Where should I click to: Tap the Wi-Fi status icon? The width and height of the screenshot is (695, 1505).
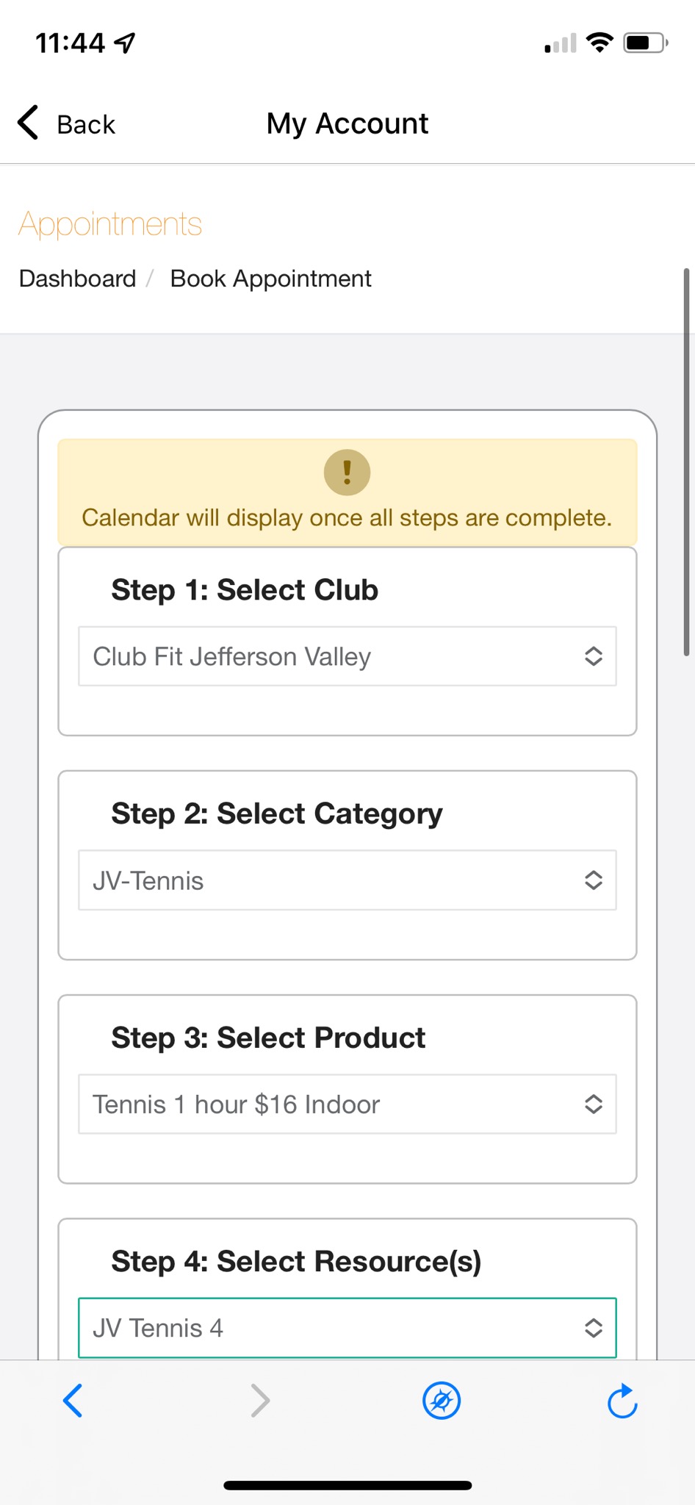599,43
